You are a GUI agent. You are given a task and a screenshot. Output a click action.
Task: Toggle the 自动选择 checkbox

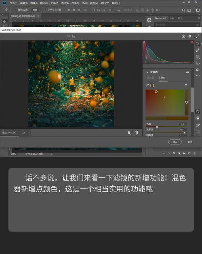(16, 10)
